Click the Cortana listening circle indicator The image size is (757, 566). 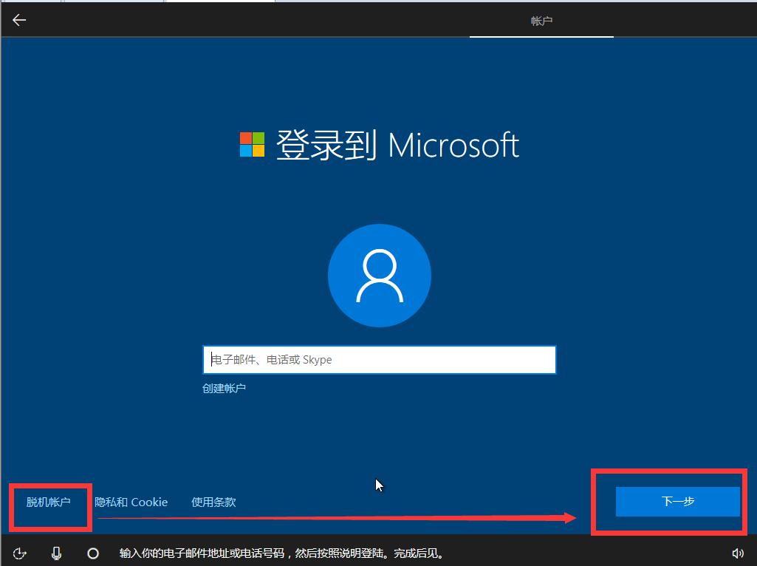(x=93, y=553)
